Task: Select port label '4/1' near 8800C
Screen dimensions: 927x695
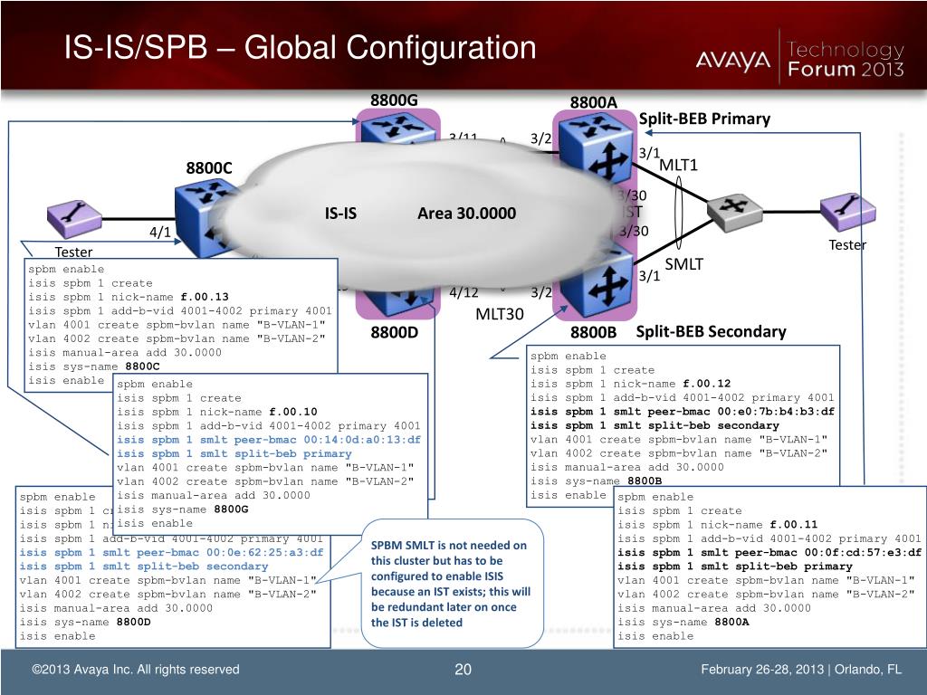Action: (x=159, y=232)
